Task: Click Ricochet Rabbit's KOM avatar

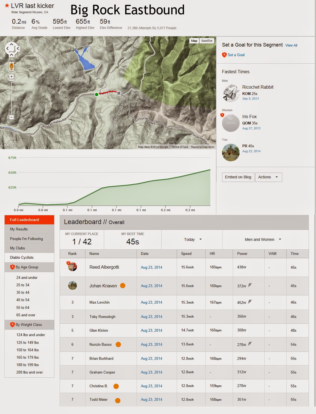Action: [231, 93]
